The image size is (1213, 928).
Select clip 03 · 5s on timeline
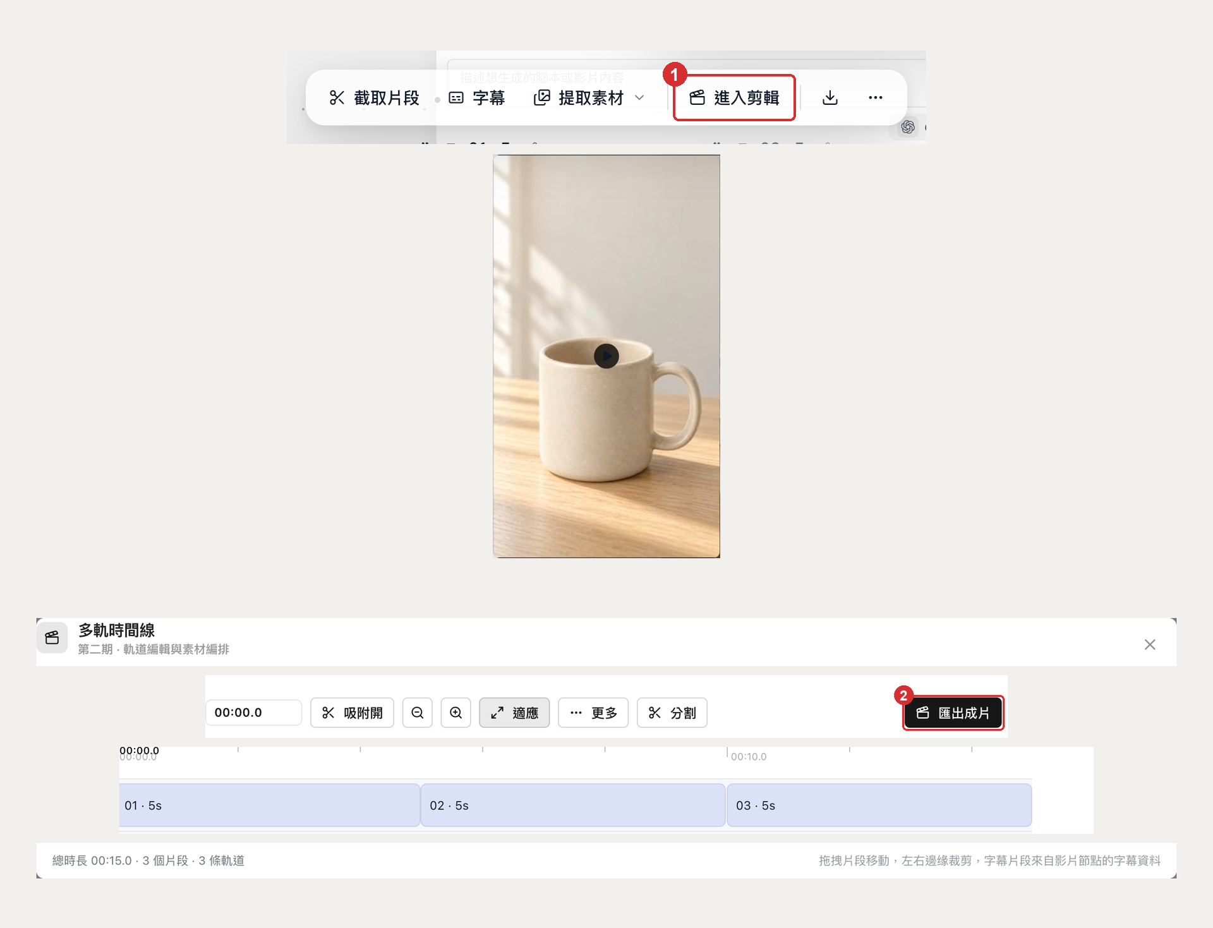click(x=879, y=805)
